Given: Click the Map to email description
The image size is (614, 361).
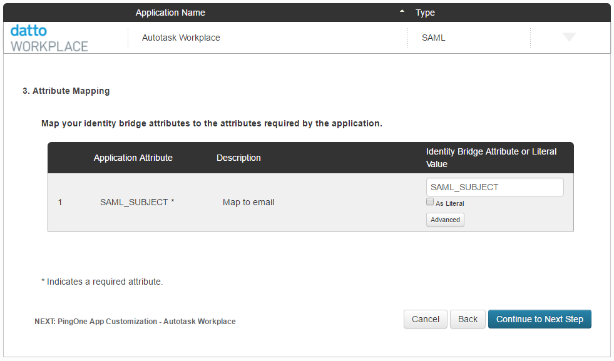Looking at the screenshot, I should (248, 203).
